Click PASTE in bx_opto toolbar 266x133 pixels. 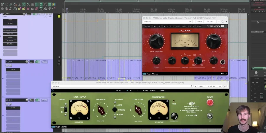click(x=184, y=26)
